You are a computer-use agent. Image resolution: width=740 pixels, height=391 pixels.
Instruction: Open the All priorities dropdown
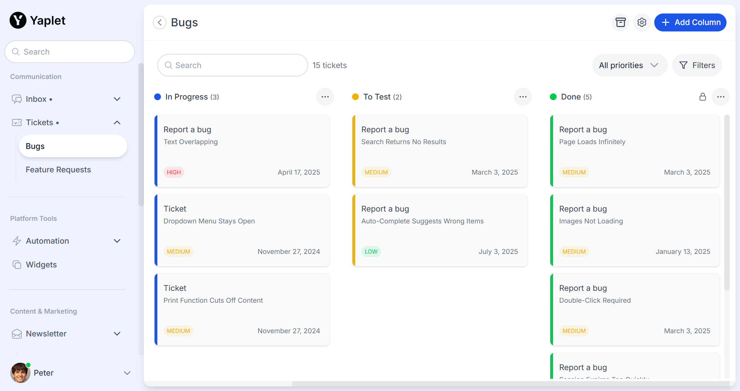click(x=629, y=65)
